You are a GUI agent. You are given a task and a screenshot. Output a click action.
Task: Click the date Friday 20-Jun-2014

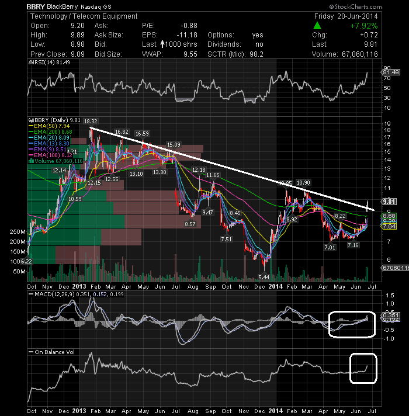tap(346, 16)
